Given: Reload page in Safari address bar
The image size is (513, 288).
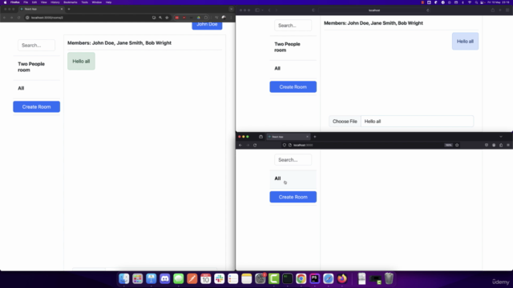Looking at the screenshot, I should [x=427, y=10].
